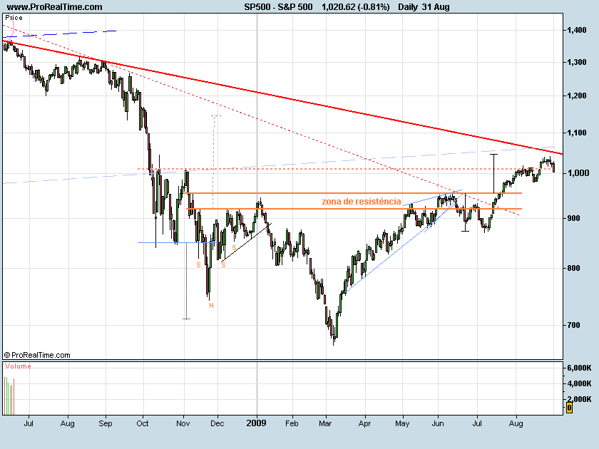Viewport: 599px width, 449px height.
Task: Click the Daily timeframe label
Action: click(408, 7)
